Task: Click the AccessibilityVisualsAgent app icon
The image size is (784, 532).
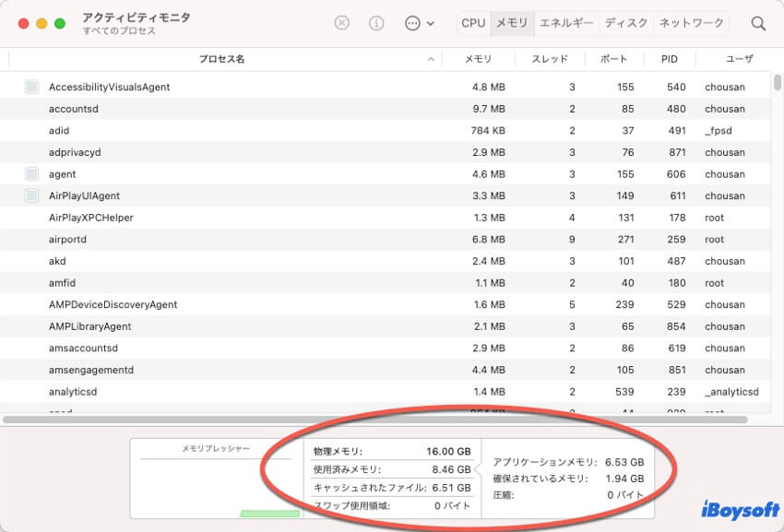Action: click(x=32, y=87)
